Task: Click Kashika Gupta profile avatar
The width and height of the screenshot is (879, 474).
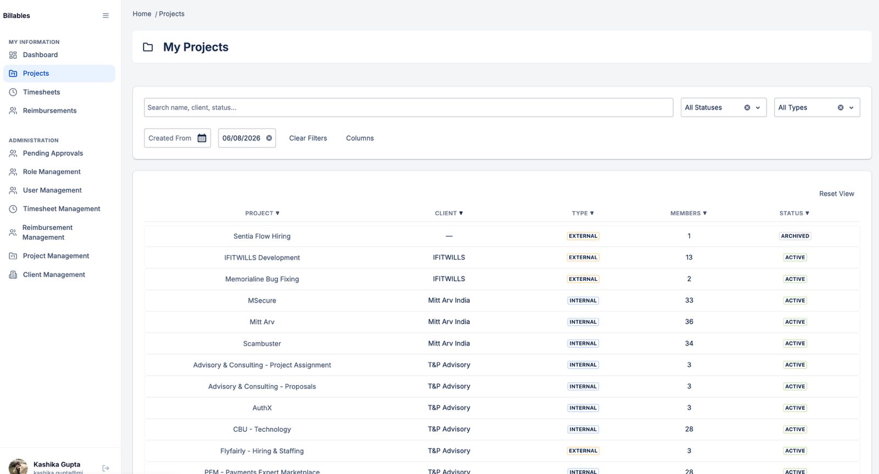Action: 18,467
